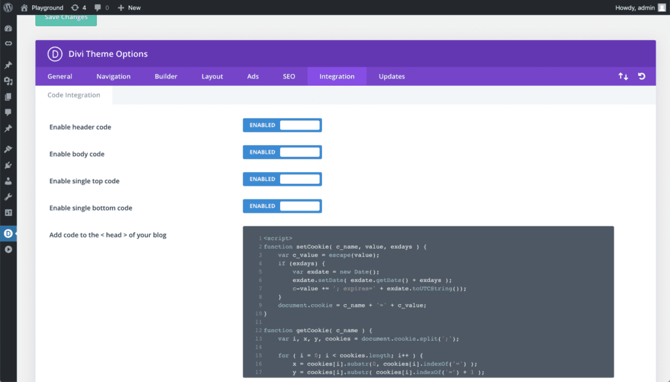
Task: Click the 'Enable single bottom code' label
Action: (90, 208)
